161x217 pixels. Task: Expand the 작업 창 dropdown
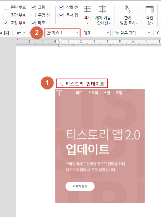tap(152, 23)
